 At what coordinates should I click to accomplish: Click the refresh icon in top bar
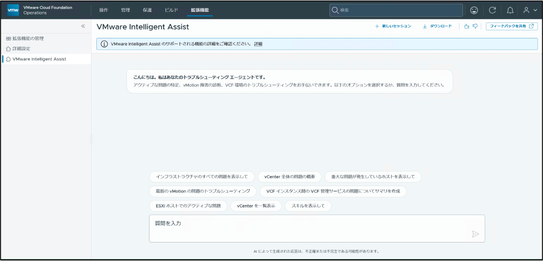click(x=492, y=10)
